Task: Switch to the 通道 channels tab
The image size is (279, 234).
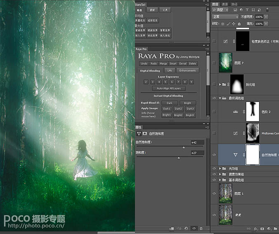Action: 225,4
